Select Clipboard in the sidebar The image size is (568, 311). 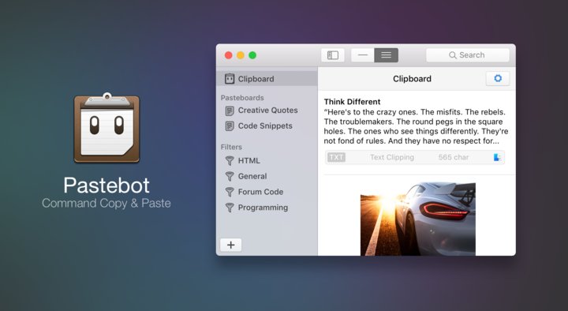pos(267,79)
